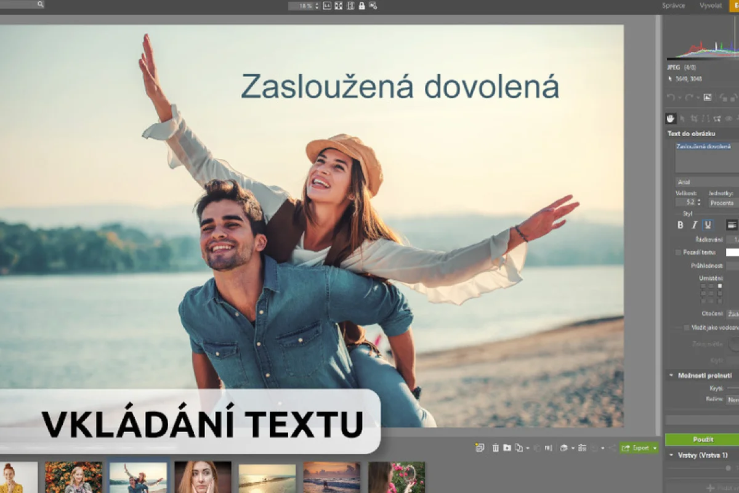Select bottom-left text placement cell

click(703, 301)
